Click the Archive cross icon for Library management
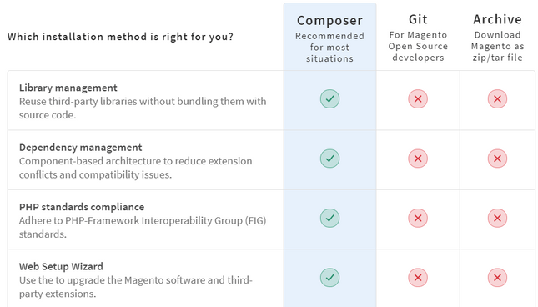 (x=497, y=98)
